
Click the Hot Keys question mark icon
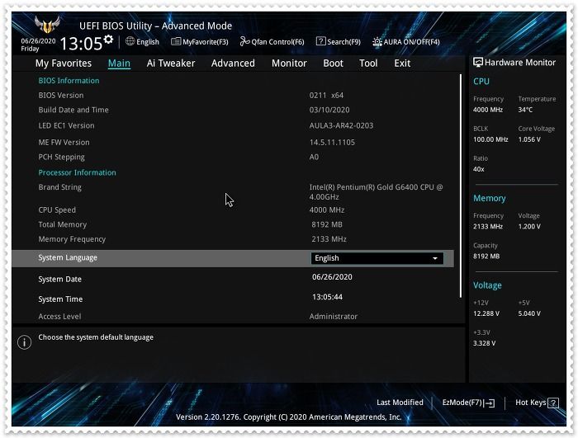(x=553, y=403)
